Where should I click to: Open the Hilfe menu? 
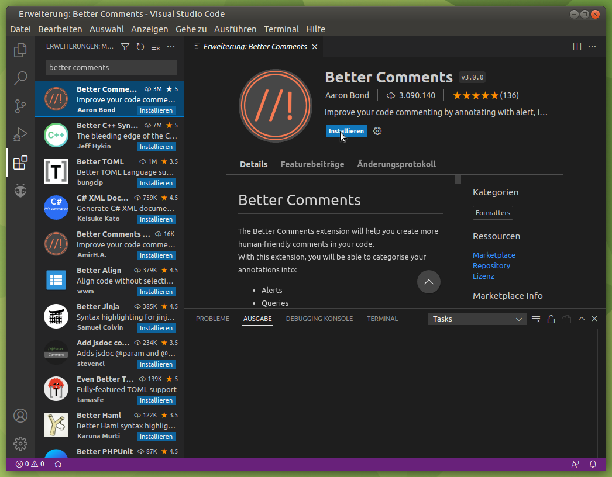click(315, 29)
